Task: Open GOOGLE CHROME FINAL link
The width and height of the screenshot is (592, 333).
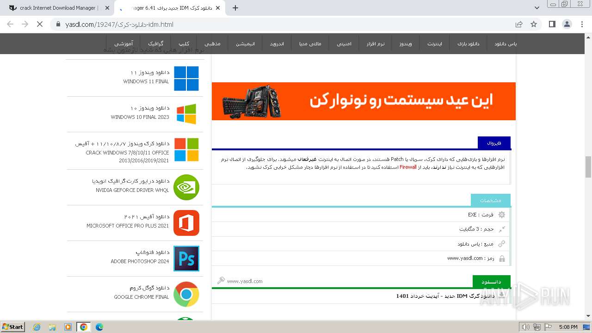Action: point(142,297)
